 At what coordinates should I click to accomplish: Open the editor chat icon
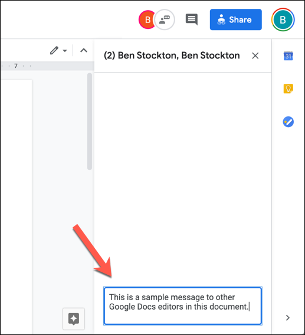(x=165, y=19)
